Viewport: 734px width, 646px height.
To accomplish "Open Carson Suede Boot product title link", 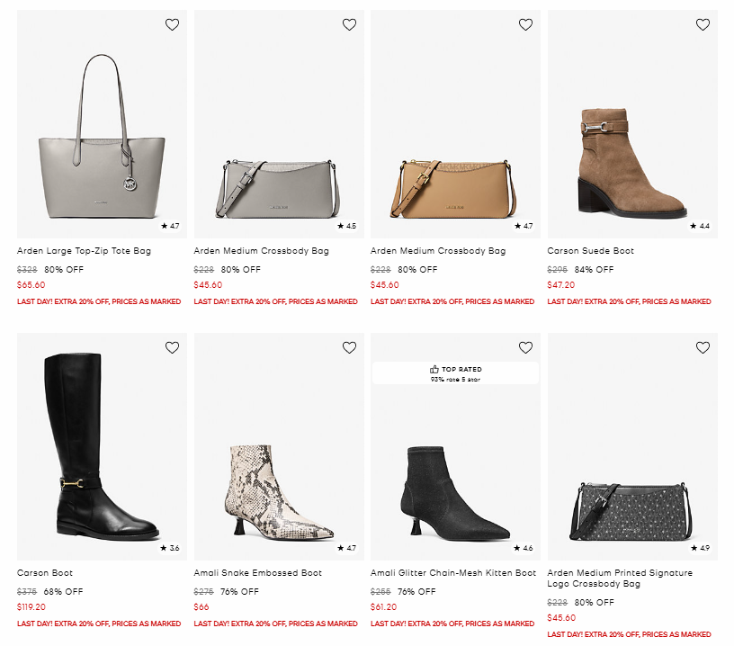I will tap(590, 251).
